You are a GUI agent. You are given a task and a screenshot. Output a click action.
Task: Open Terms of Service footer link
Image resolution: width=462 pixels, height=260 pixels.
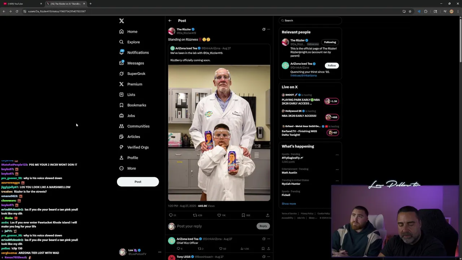tap(289, 213)
